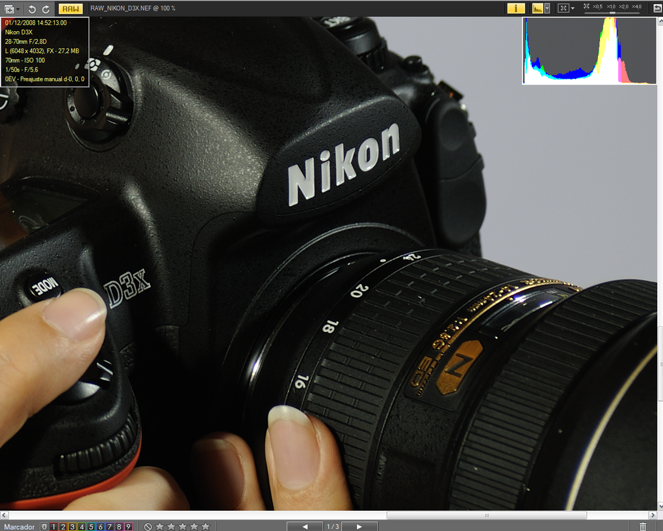The image size is (663, 531).
Task: Toggle the histogram display button
Action: click(538, 8)
